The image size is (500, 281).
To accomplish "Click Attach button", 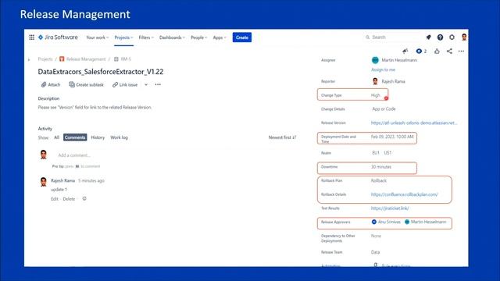I will (51, 85).
